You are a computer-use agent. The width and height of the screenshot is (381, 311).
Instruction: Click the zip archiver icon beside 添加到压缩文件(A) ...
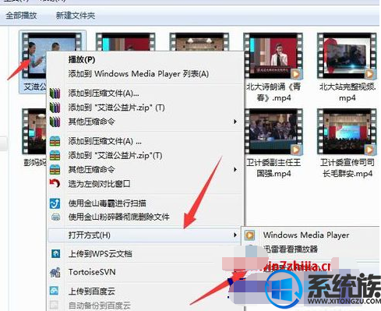click(55, 141)
